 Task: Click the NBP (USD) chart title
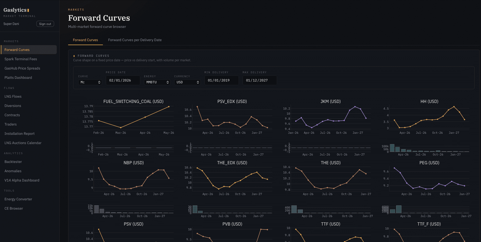point(134,163)
